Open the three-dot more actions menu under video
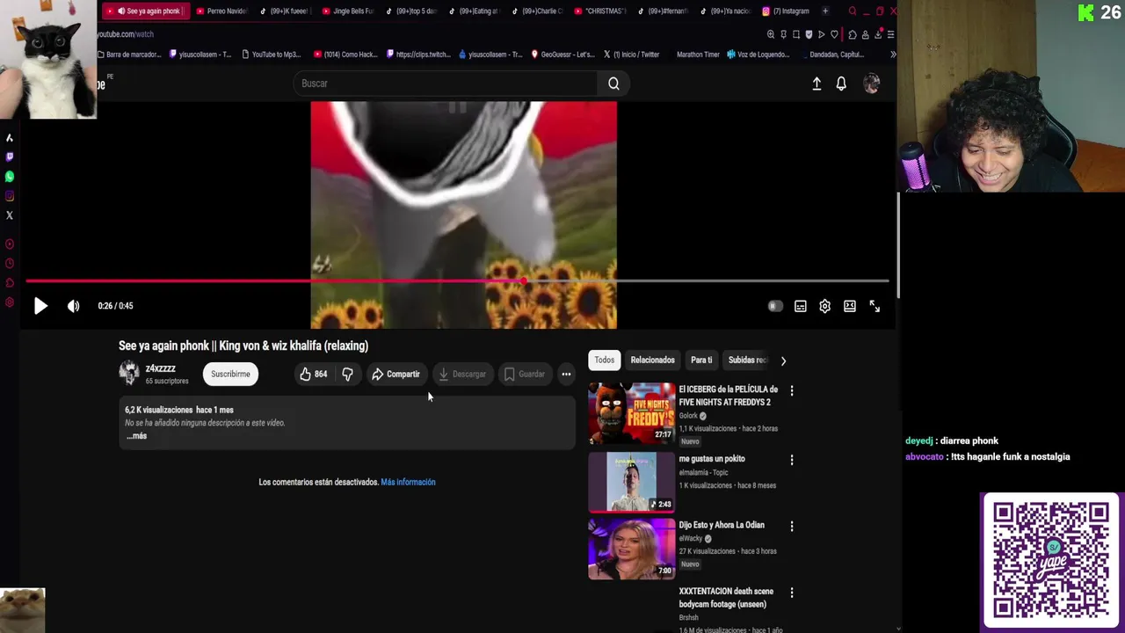The image size is (1125, 633). (x=566, y=375)
